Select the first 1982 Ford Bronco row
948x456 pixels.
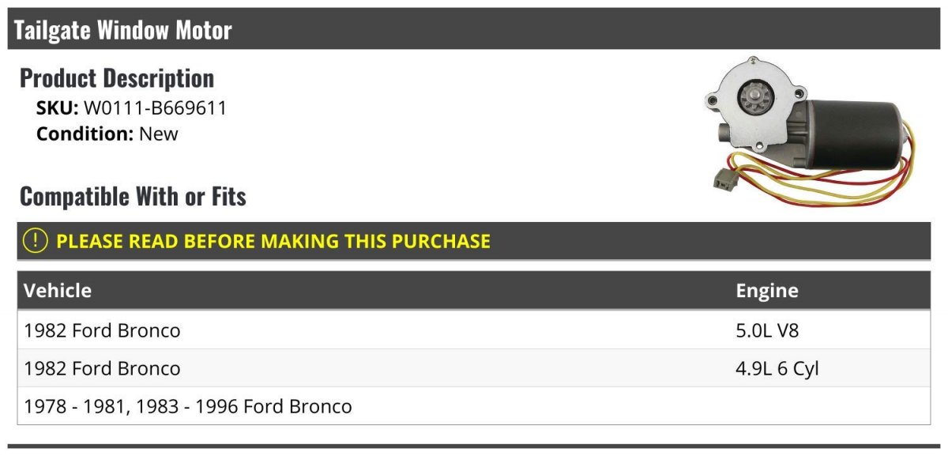pyautogui.click(x=474, y=330)
